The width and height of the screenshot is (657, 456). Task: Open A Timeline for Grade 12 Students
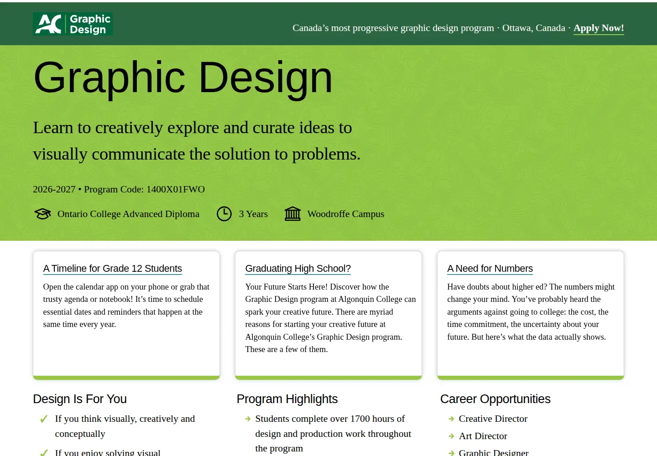click(x=112, y=269)
